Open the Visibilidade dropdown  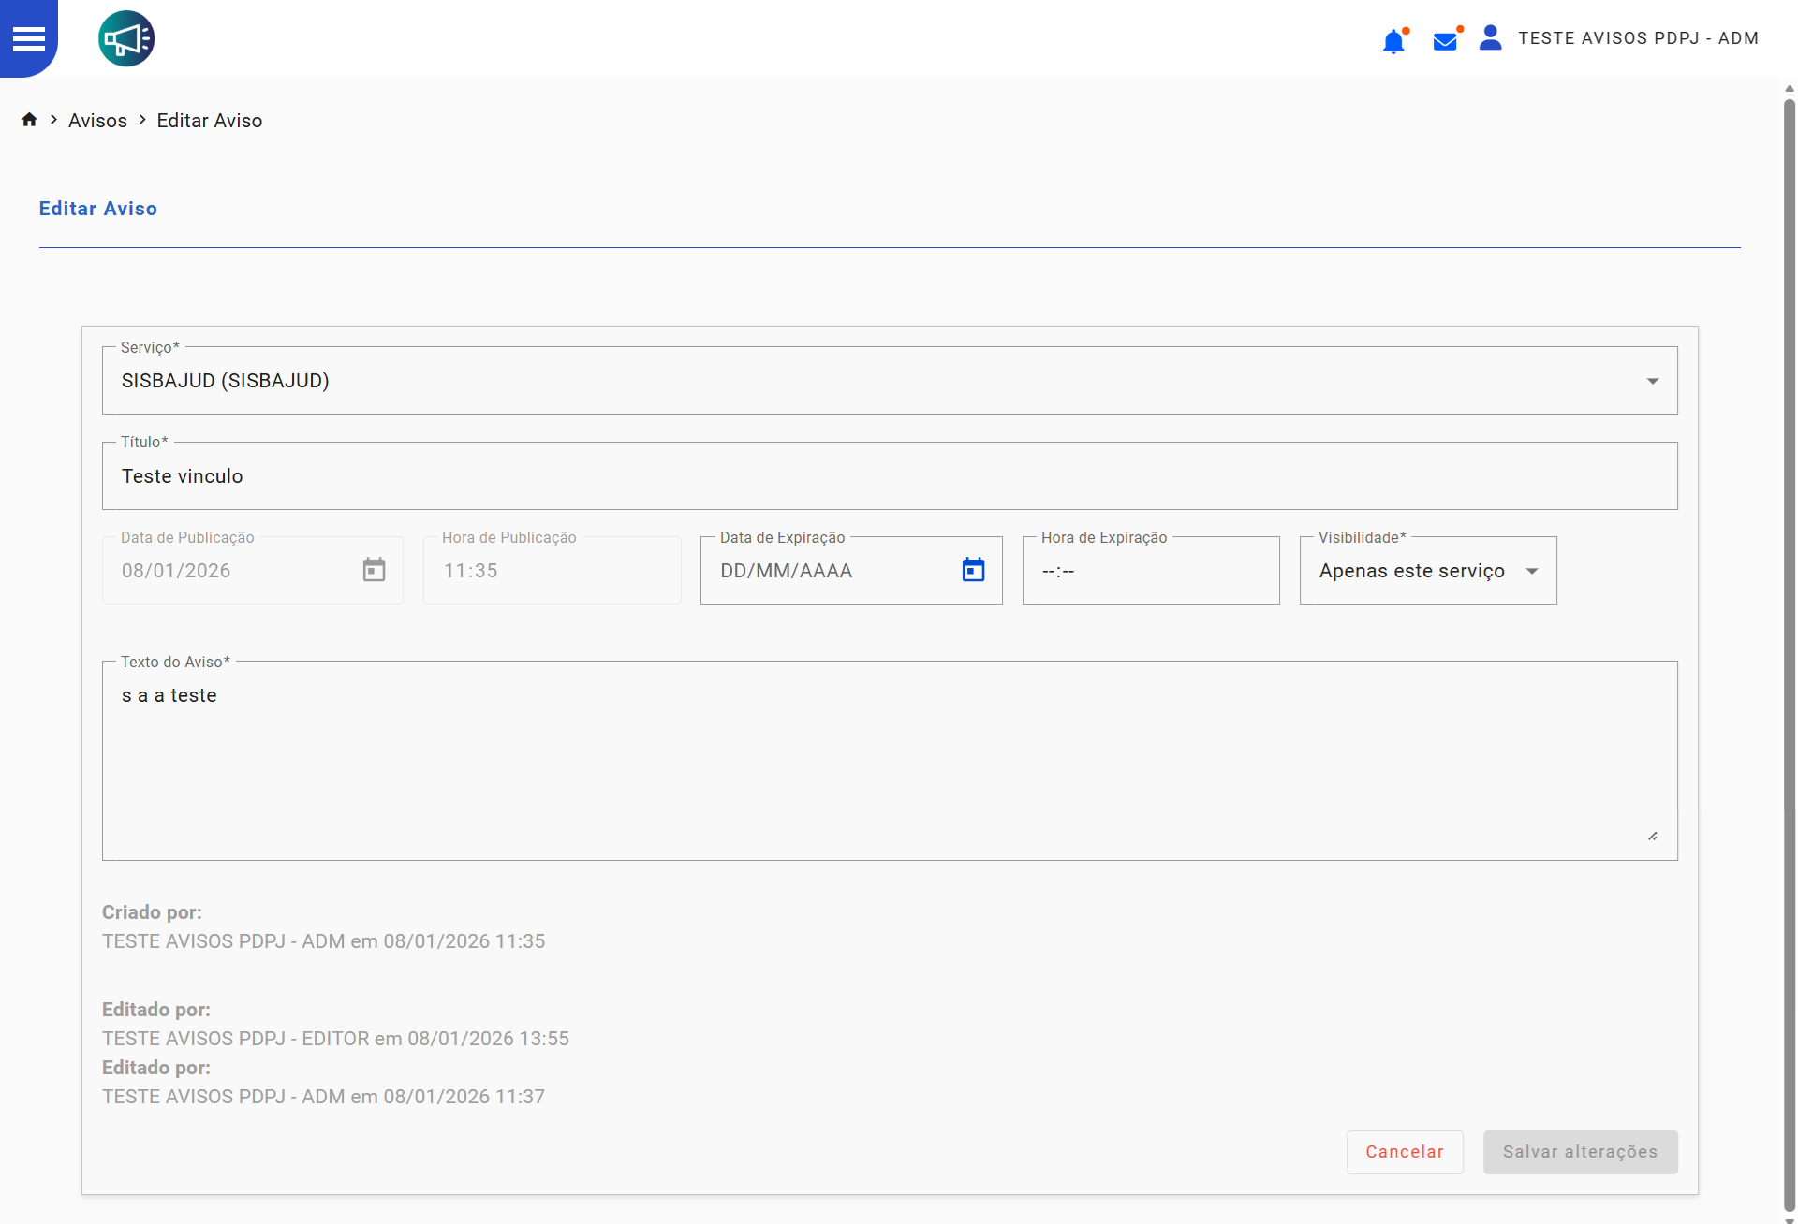1531,571
